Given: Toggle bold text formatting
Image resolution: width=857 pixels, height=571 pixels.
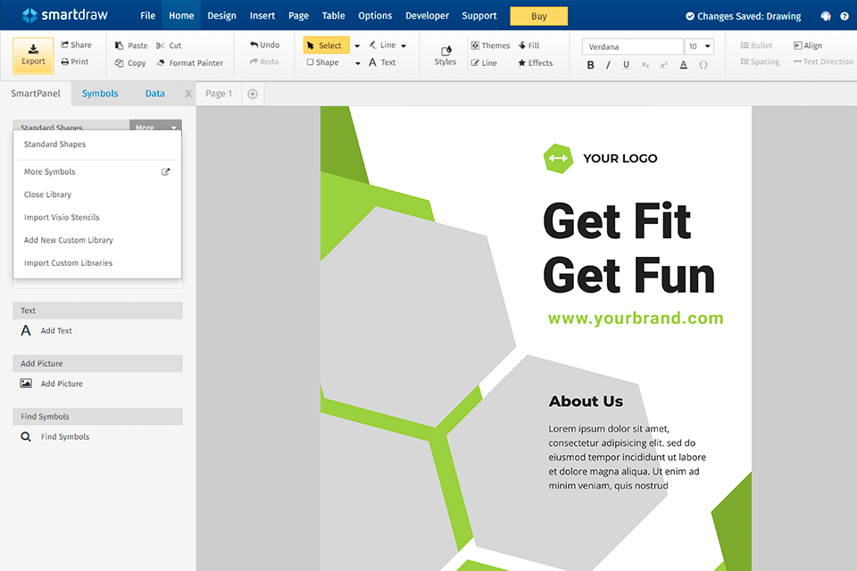Looking at the screenshot, I should (x=591, y=65).
